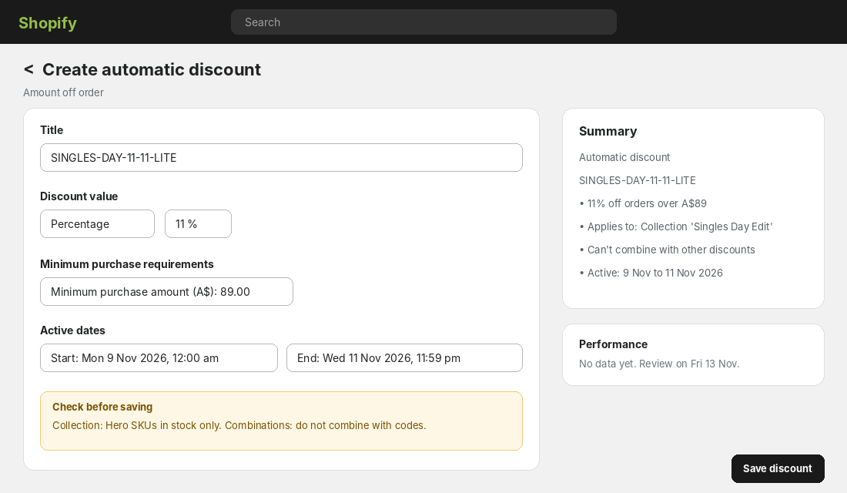This screenshot has height=493, width=847.
Task: Select 'No data yet. Review on Fri 13 Nov.'
Action: (x=659, y=364)
